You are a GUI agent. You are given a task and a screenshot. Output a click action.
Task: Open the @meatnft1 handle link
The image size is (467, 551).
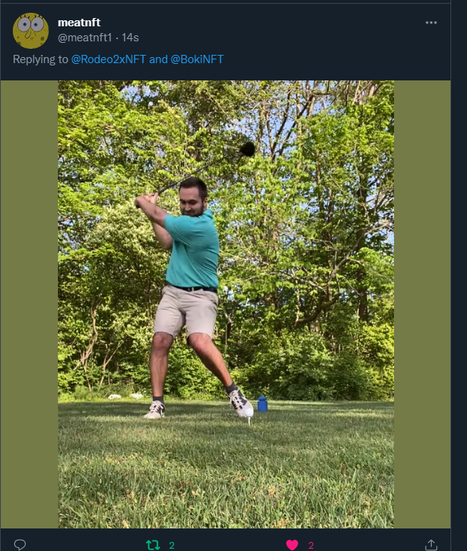point(85,38)
